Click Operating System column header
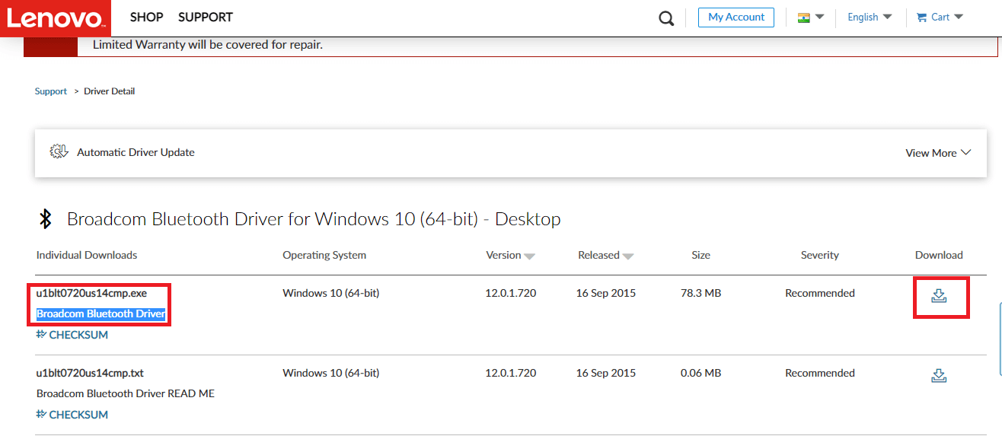Image resolution: width=1002 pixels, height=436 pixels. point(324,255)
